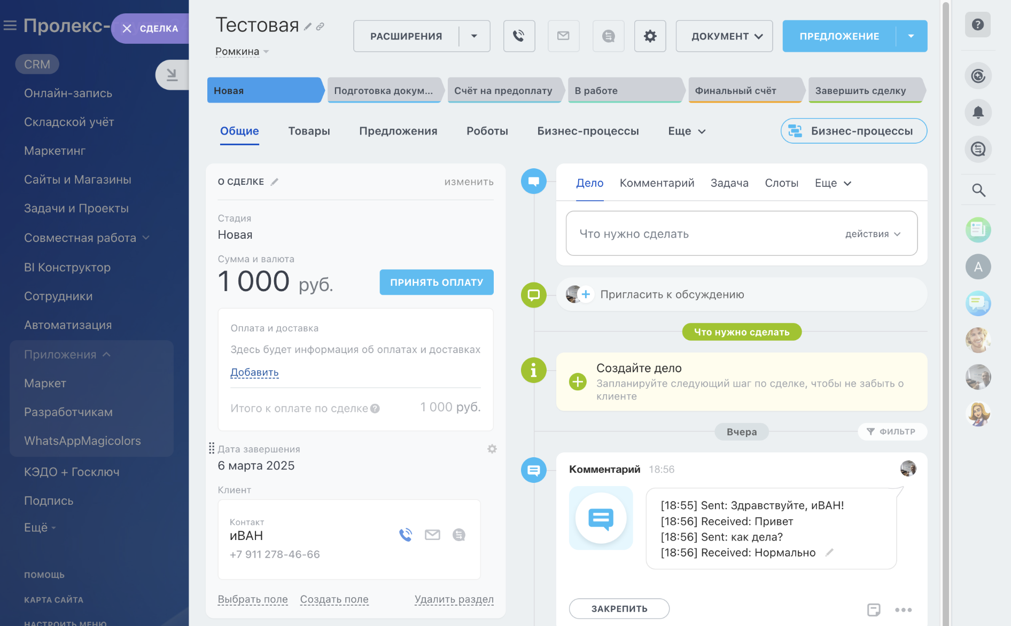Switch to the Предложения tab
The width and height of the screenshot is (1011, 626).
coord(398,131)
